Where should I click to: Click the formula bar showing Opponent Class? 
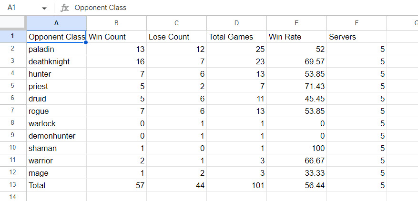(x=245, y=8)
